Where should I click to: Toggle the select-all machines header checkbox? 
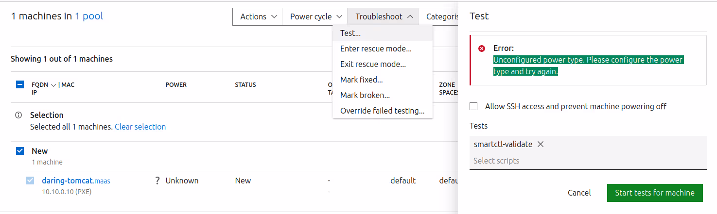tap(20, 84)
